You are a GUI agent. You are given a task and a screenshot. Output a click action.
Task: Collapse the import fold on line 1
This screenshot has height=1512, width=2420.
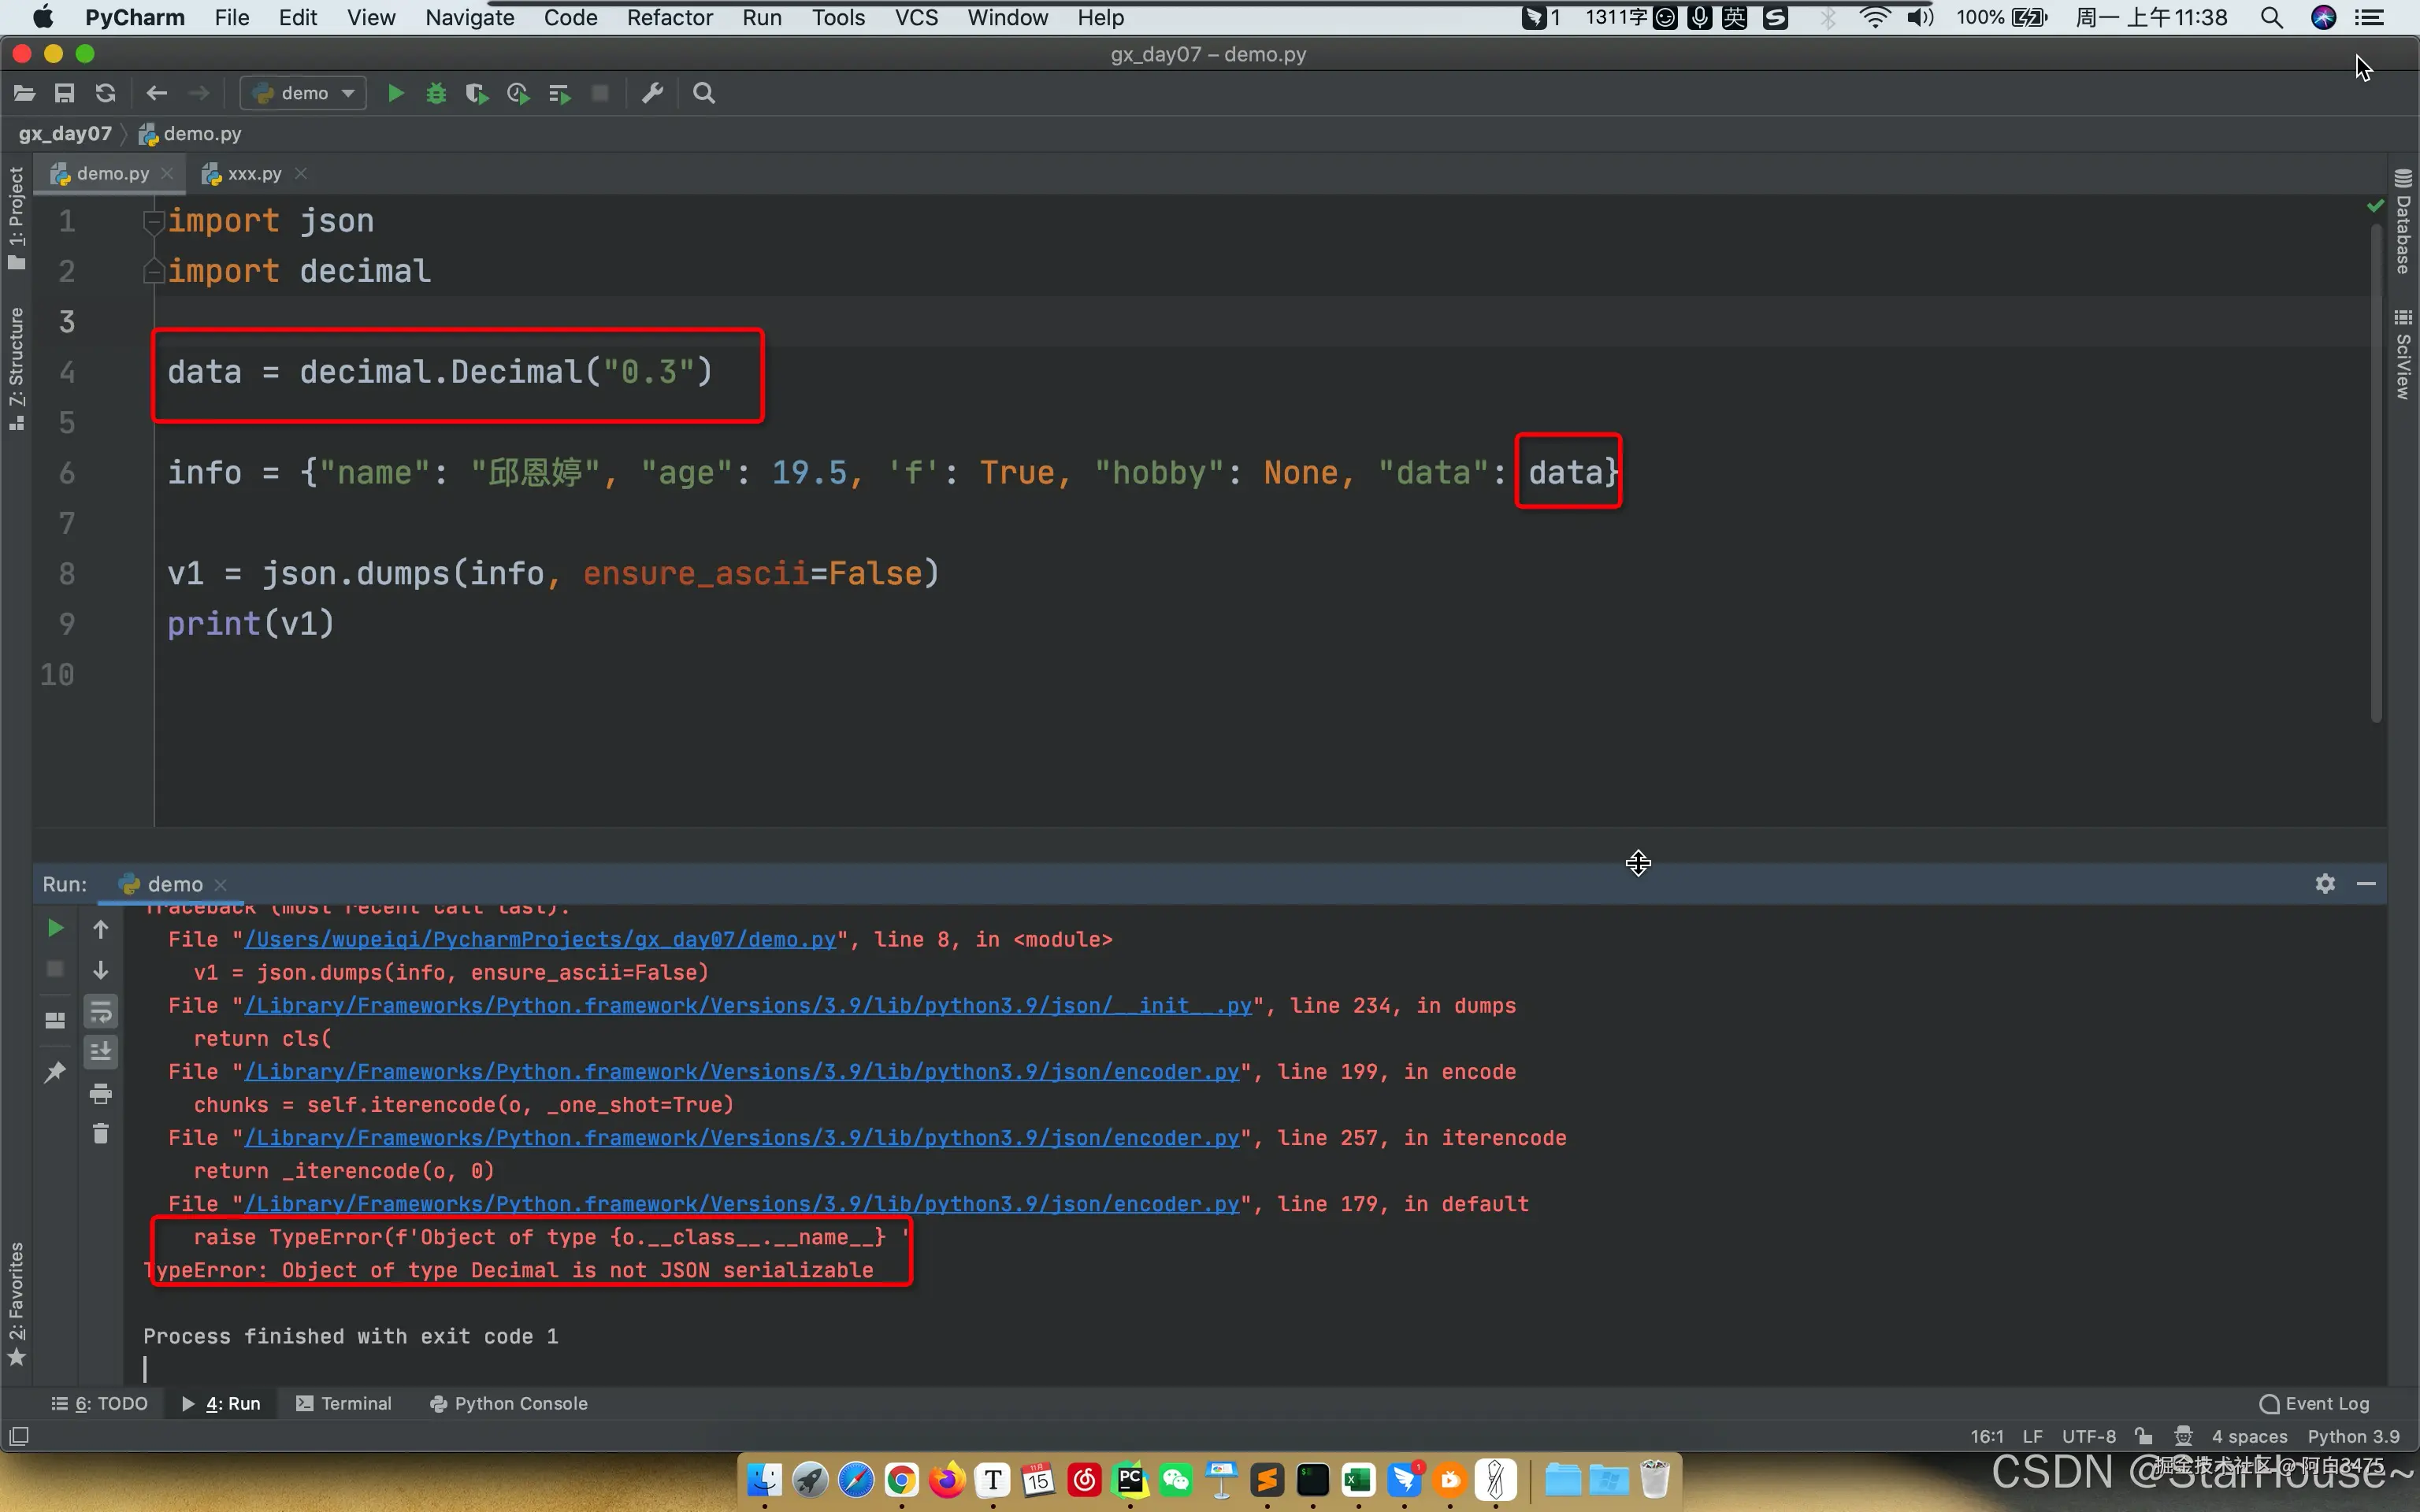point(153,221)
